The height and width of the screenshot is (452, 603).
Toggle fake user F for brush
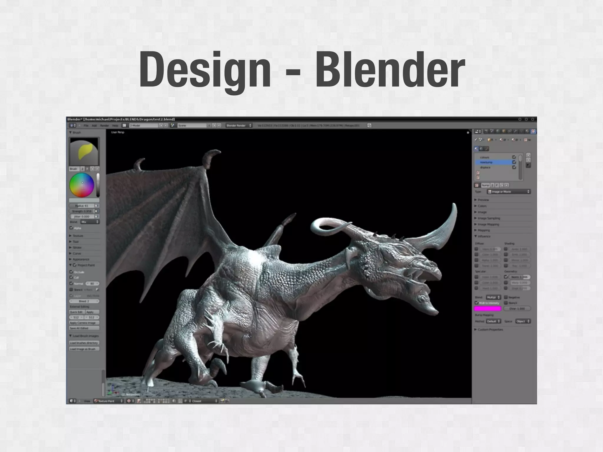(87, 169)
